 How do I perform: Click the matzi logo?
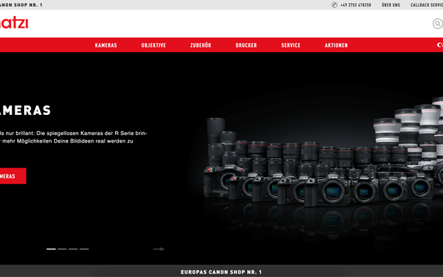point(14,23)
